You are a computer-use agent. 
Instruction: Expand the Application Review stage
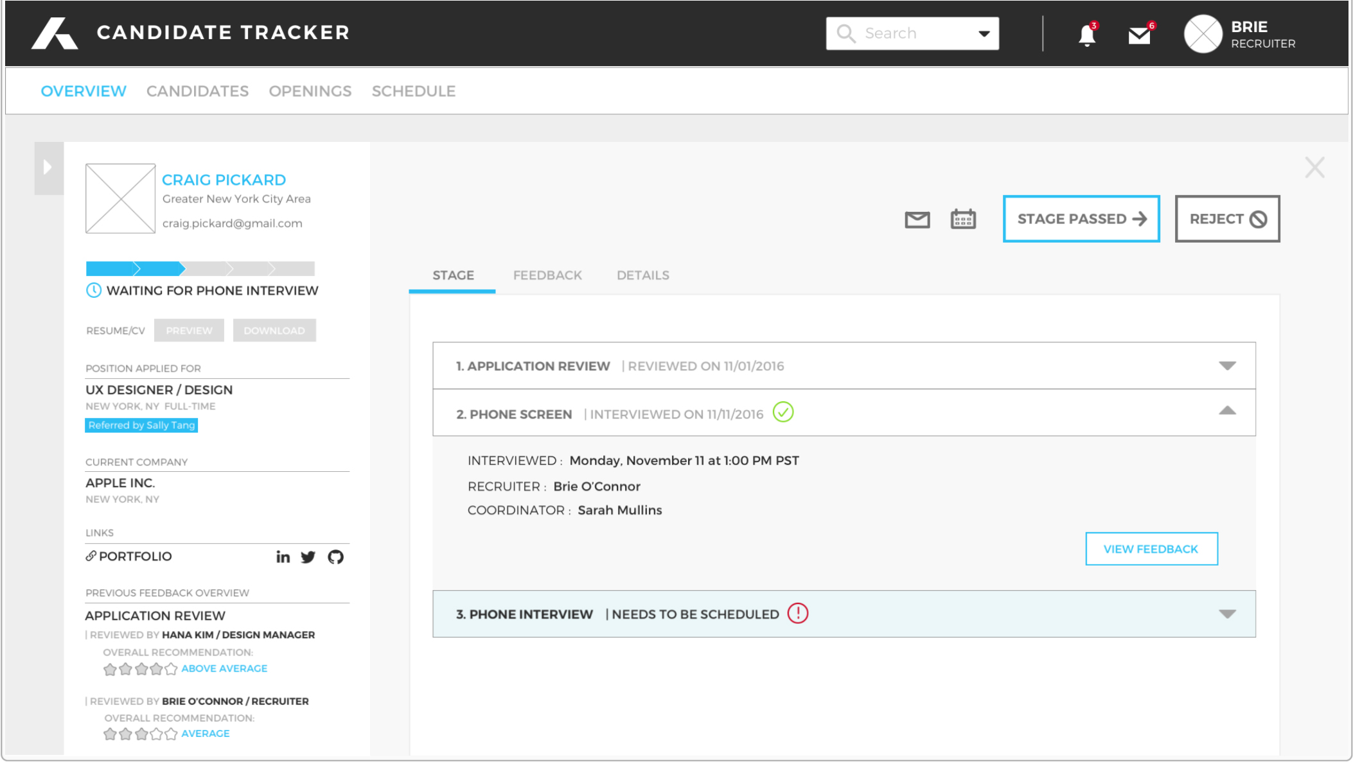coord(1227,366)
